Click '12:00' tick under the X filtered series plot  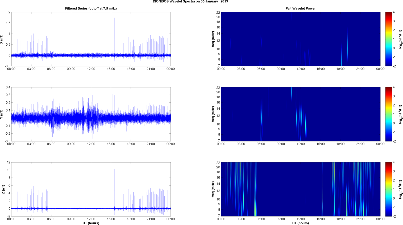pos(91,69)
